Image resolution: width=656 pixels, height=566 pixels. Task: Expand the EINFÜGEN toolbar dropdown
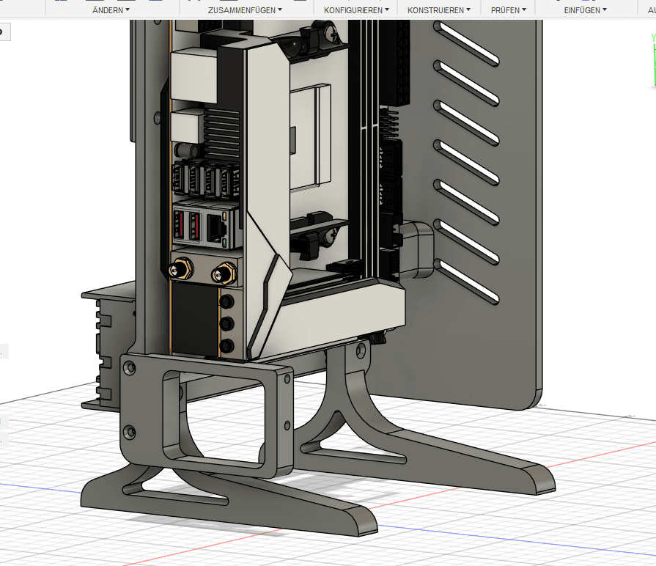pyautogui.click(x=585, y=10)
